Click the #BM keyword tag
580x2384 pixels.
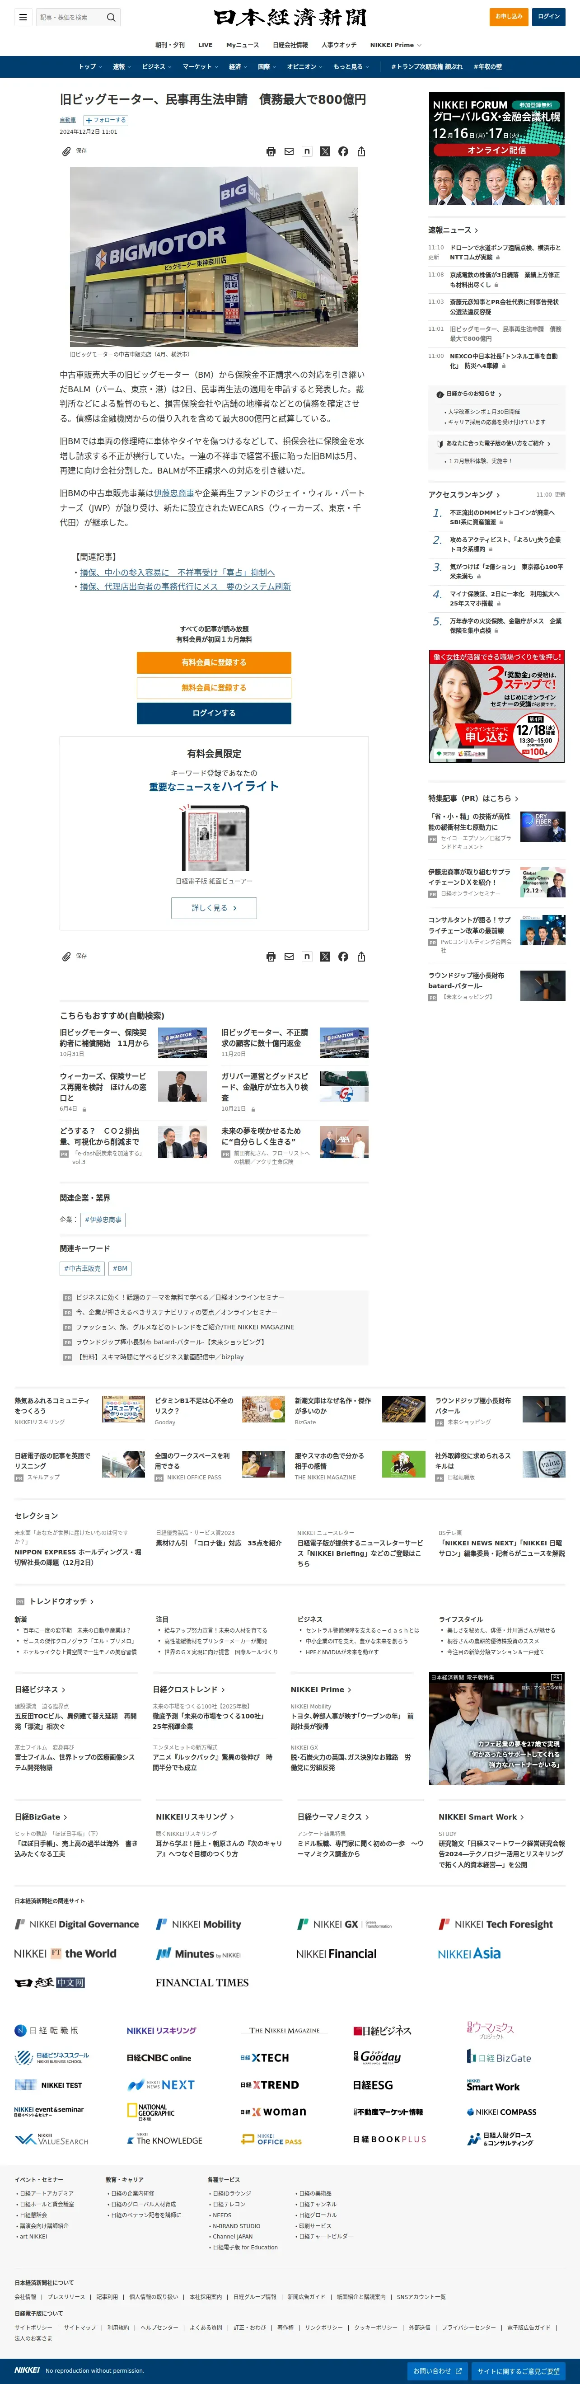coord(120,1269)
